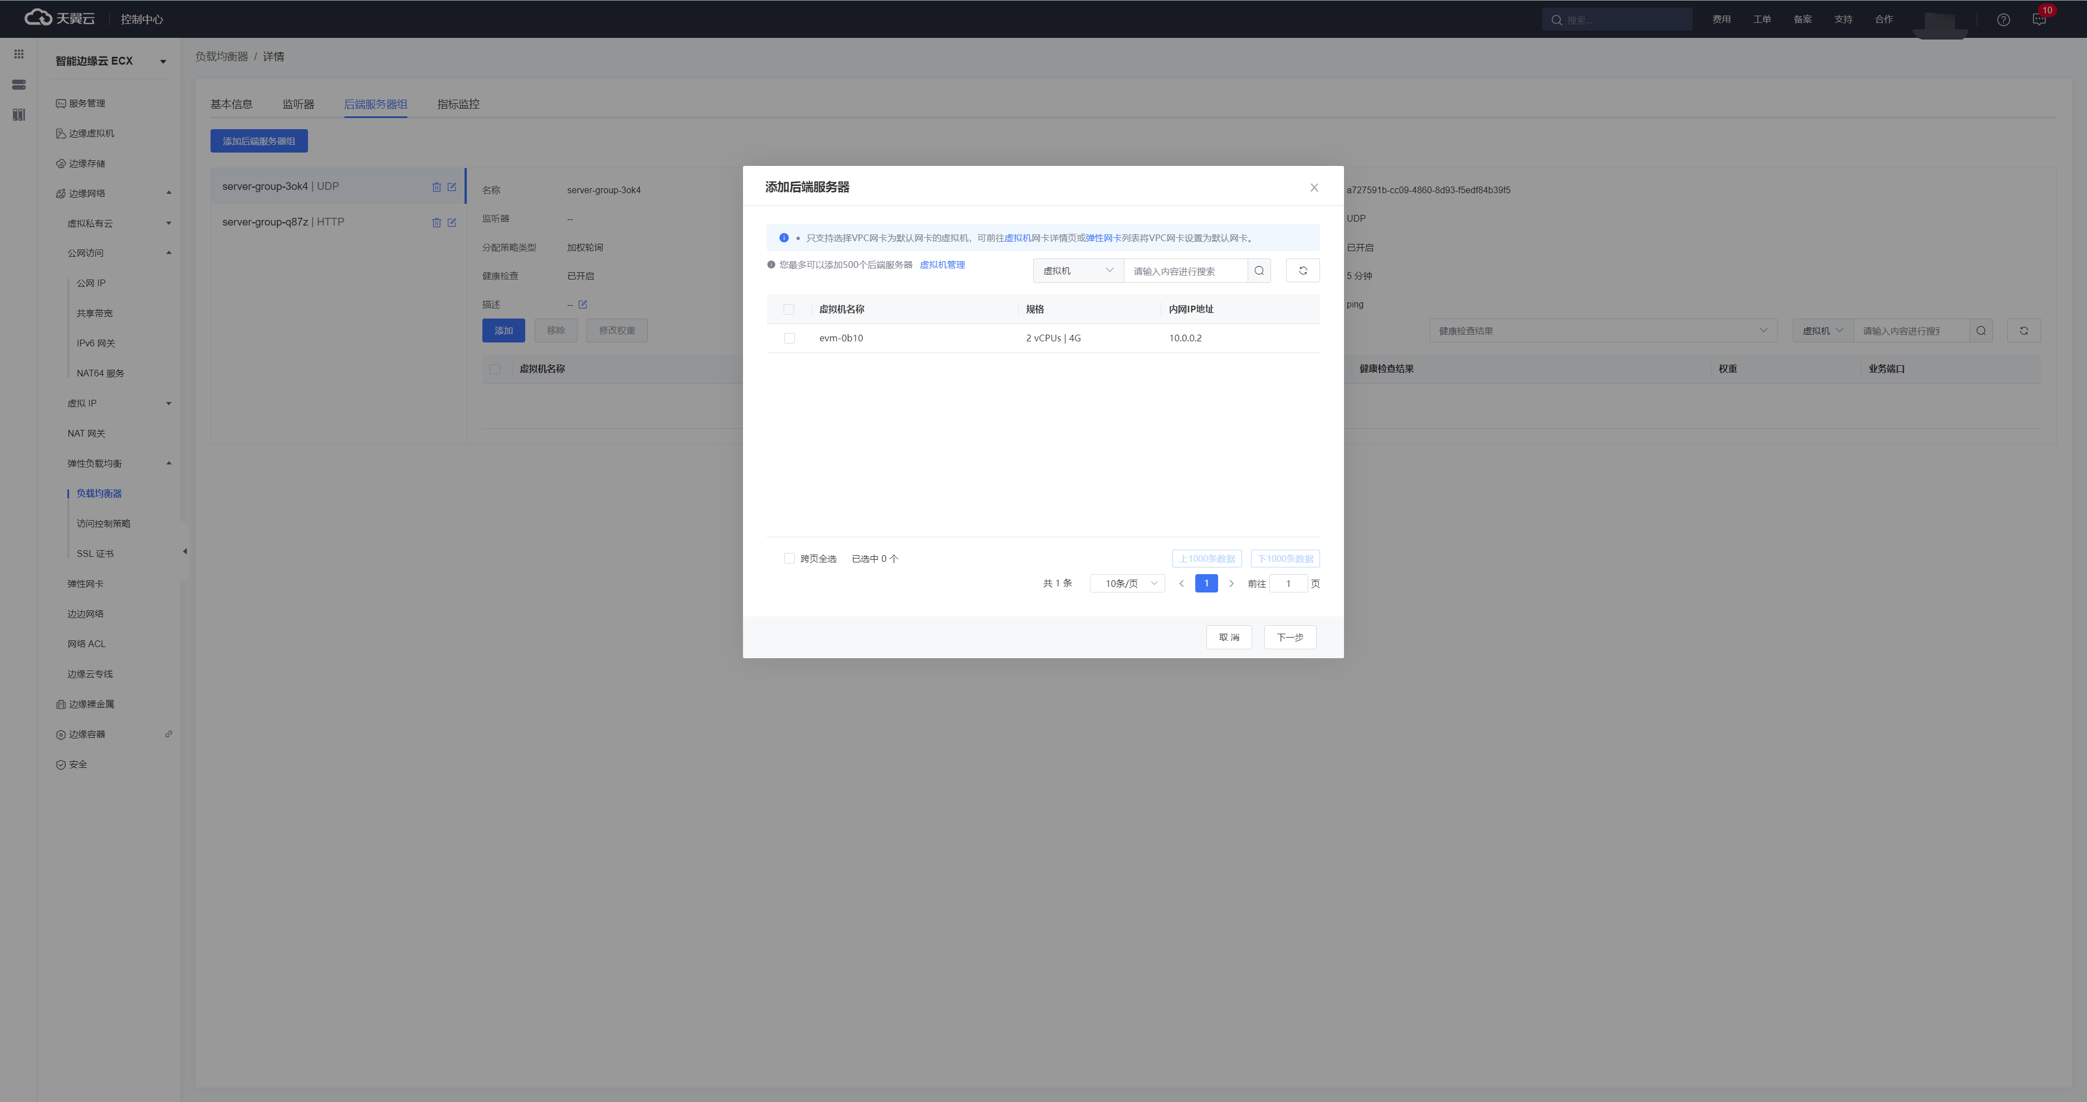Viewport: 2087px width, 1102px height.
Task: Click 负载均衡器 breadcrumb link
Action: (x=222, y=57)
